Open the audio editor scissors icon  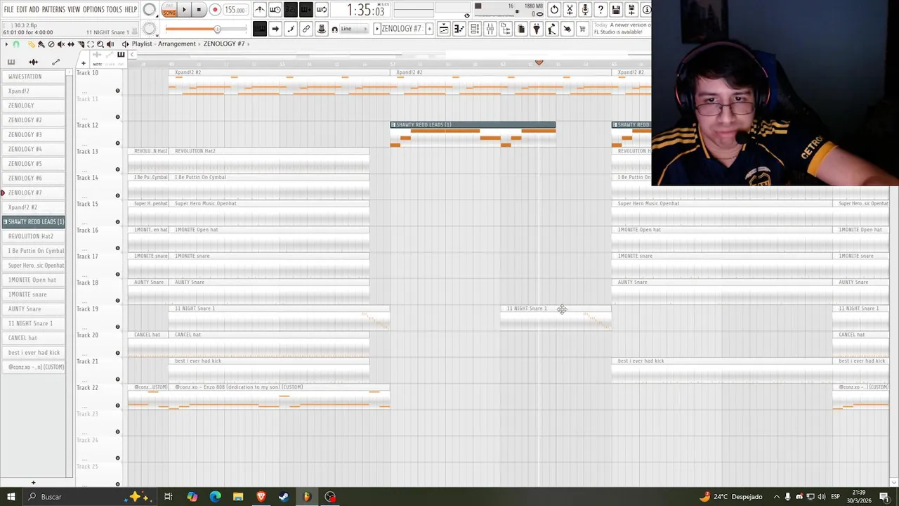[x=570, y=10]
